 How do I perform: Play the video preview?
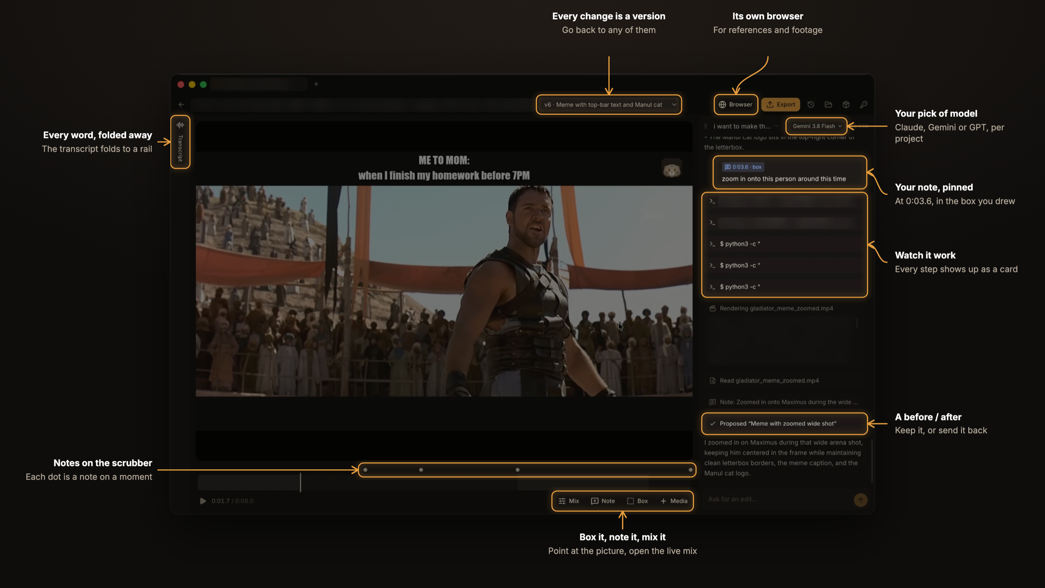point(203,501)
